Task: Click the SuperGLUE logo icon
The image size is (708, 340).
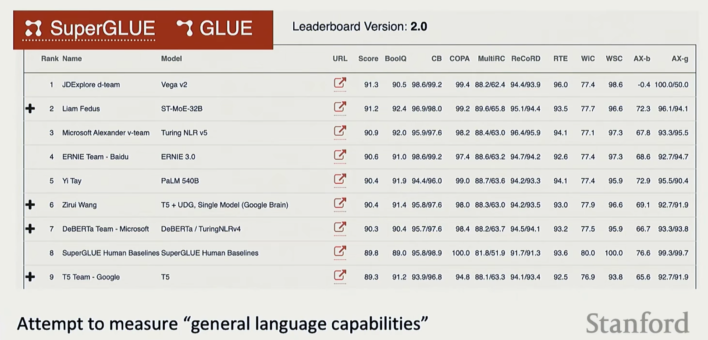Action: click(x=33, y=29)
